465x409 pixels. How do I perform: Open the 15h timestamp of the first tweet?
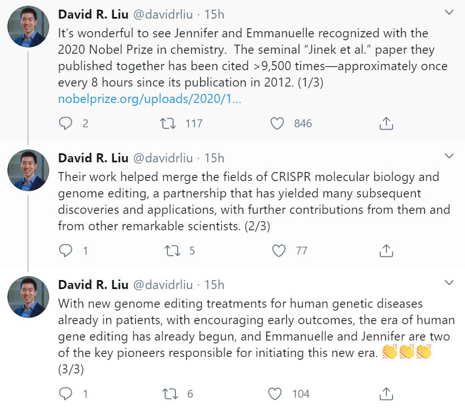(214, 13)
